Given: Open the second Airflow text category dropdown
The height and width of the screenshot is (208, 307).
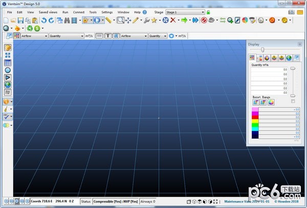Looking at the screenshot, I should coord(134,36).
